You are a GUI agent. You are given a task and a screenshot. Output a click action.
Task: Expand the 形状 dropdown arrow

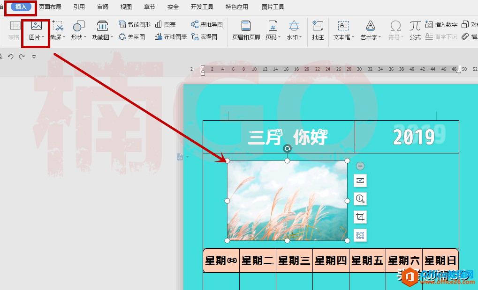85,37
